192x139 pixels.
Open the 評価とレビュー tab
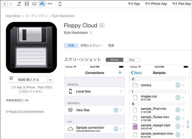tap(91, 46)
